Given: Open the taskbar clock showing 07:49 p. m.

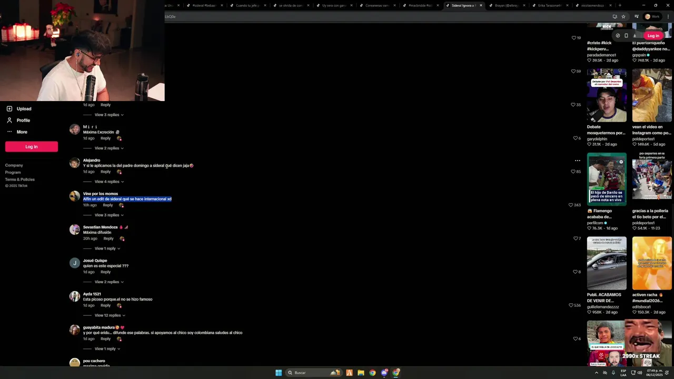Looking at the screenshot, I should coord(655,373).
